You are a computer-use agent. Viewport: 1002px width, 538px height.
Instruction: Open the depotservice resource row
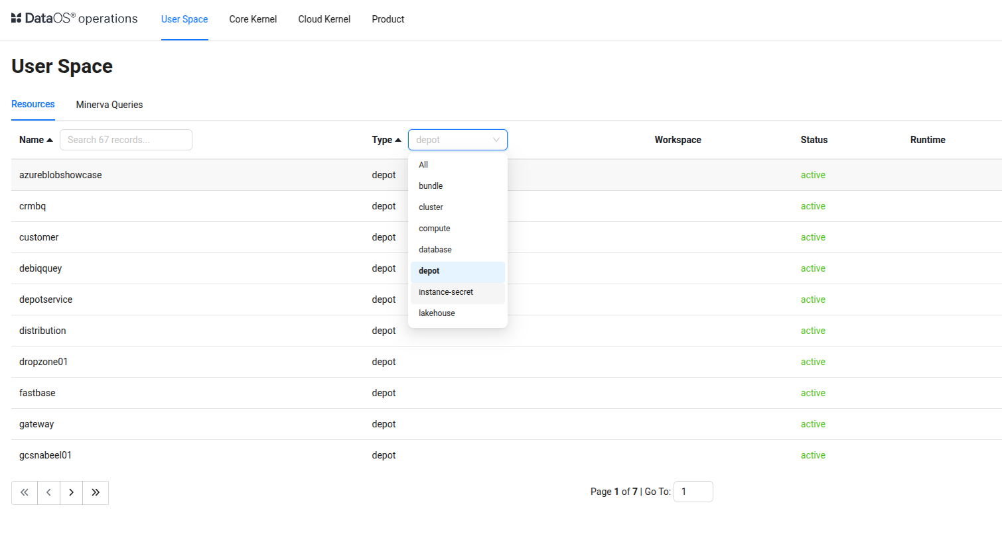point(46,299)
